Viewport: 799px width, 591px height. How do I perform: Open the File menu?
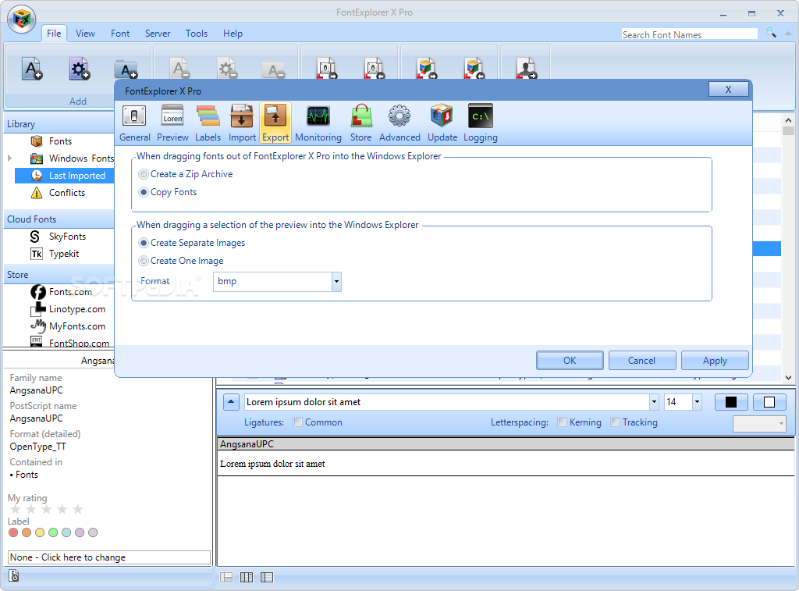pyautogui.click(x=54, y=34)
